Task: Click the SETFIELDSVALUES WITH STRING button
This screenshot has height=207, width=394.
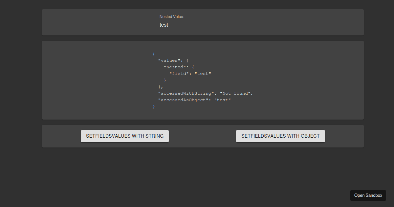Action: click(x=125, y=136)
